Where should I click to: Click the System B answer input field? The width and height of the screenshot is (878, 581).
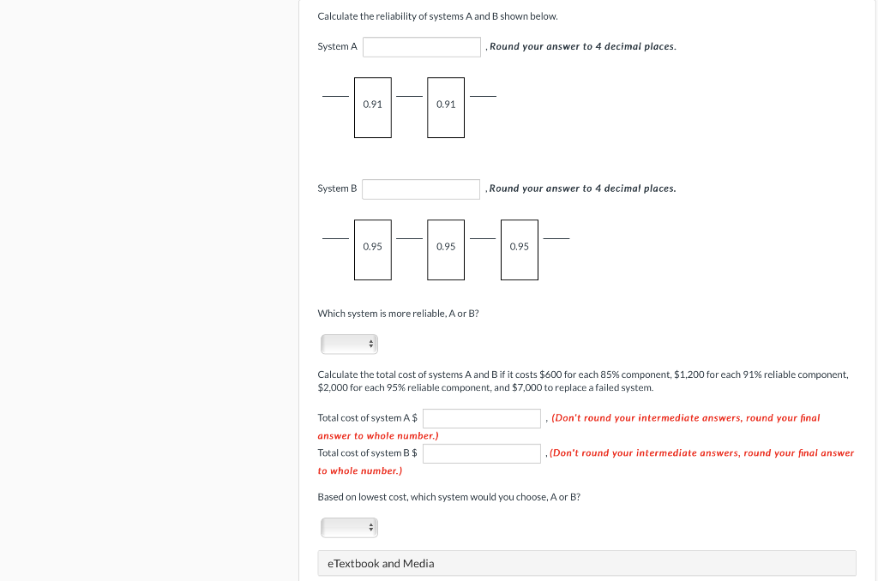[420, 189]
